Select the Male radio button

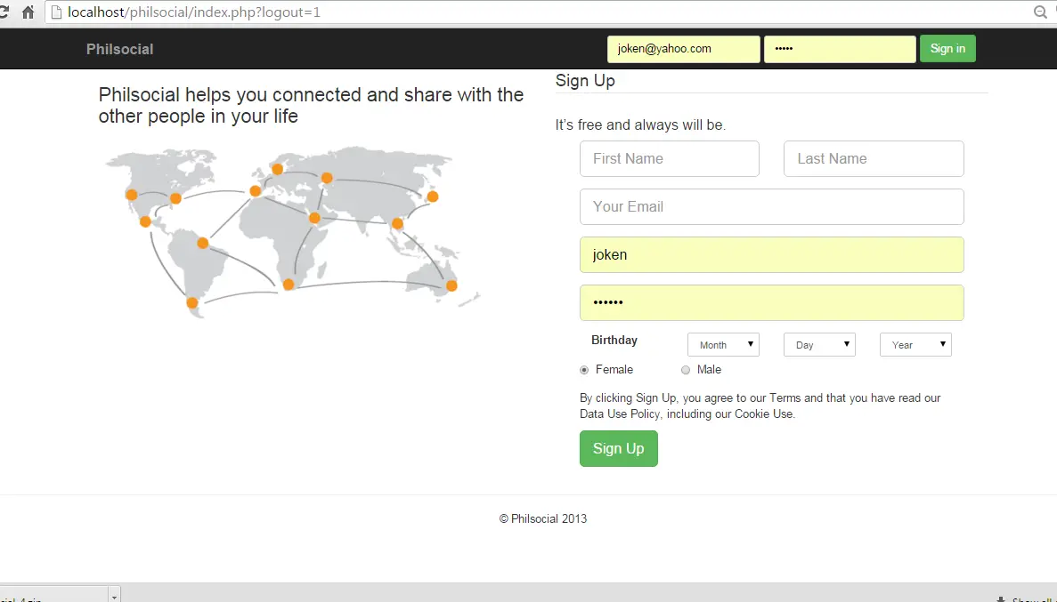coord(686,370)
